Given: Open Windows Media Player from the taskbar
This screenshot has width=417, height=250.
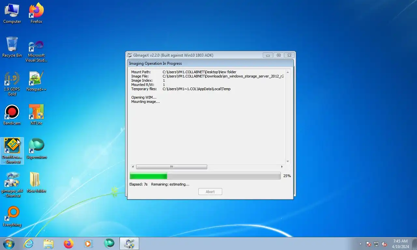Looking at the screenshot, I should coord(88,243).
